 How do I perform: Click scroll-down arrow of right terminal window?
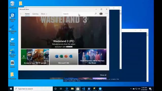(x=147, y=81)
